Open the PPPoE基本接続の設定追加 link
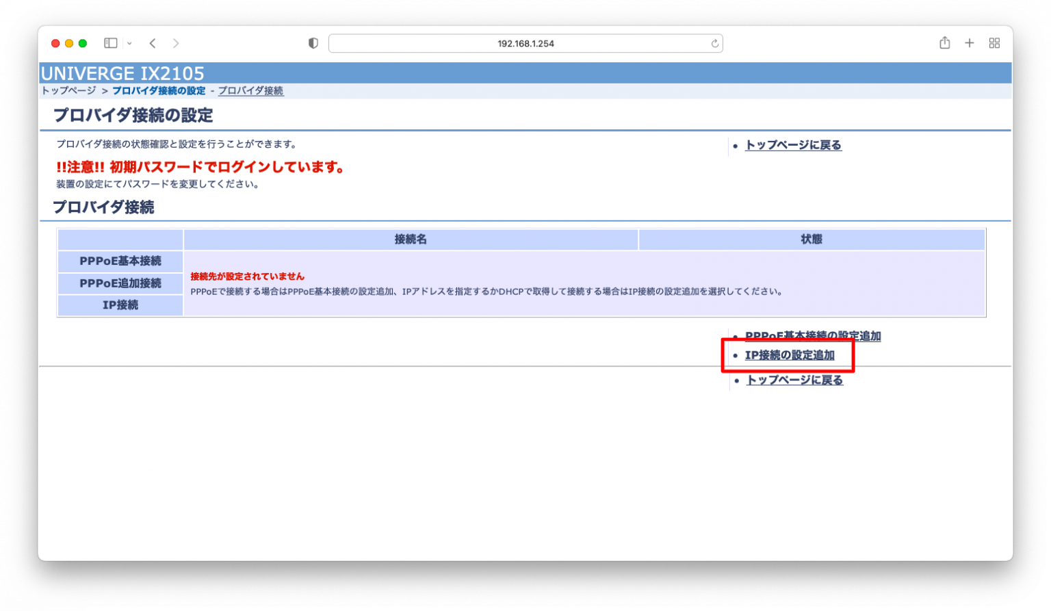The width and height of the screenshot is (1051, 611). [813, 336]
